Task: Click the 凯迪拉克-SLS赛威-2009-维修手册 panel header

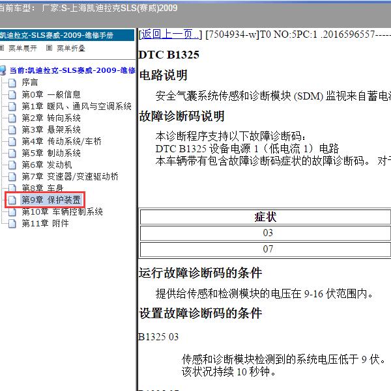Action: [x=67, y=35]
